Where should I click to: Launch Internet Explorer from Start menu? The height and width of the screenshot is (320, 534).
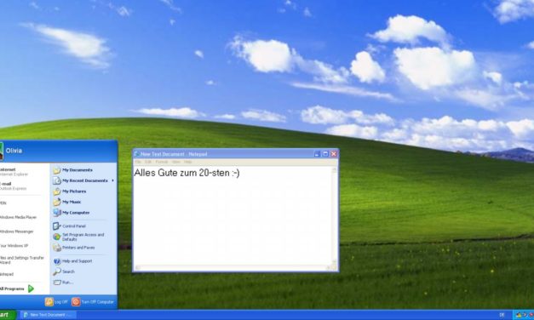coord(14,172)
